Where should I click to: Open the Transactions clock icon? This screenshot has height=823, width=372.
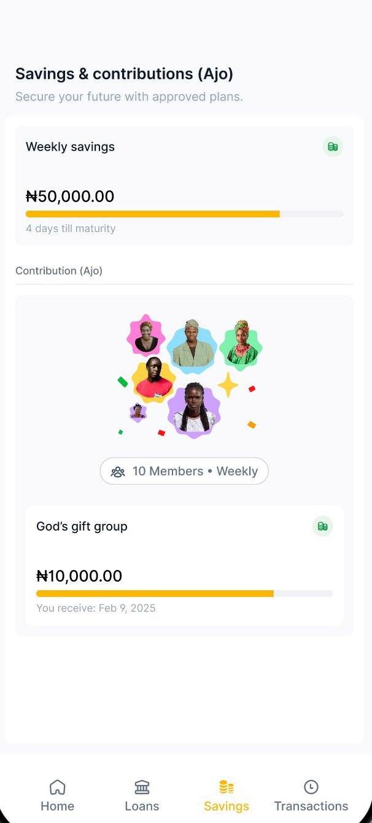click(311, 787)
